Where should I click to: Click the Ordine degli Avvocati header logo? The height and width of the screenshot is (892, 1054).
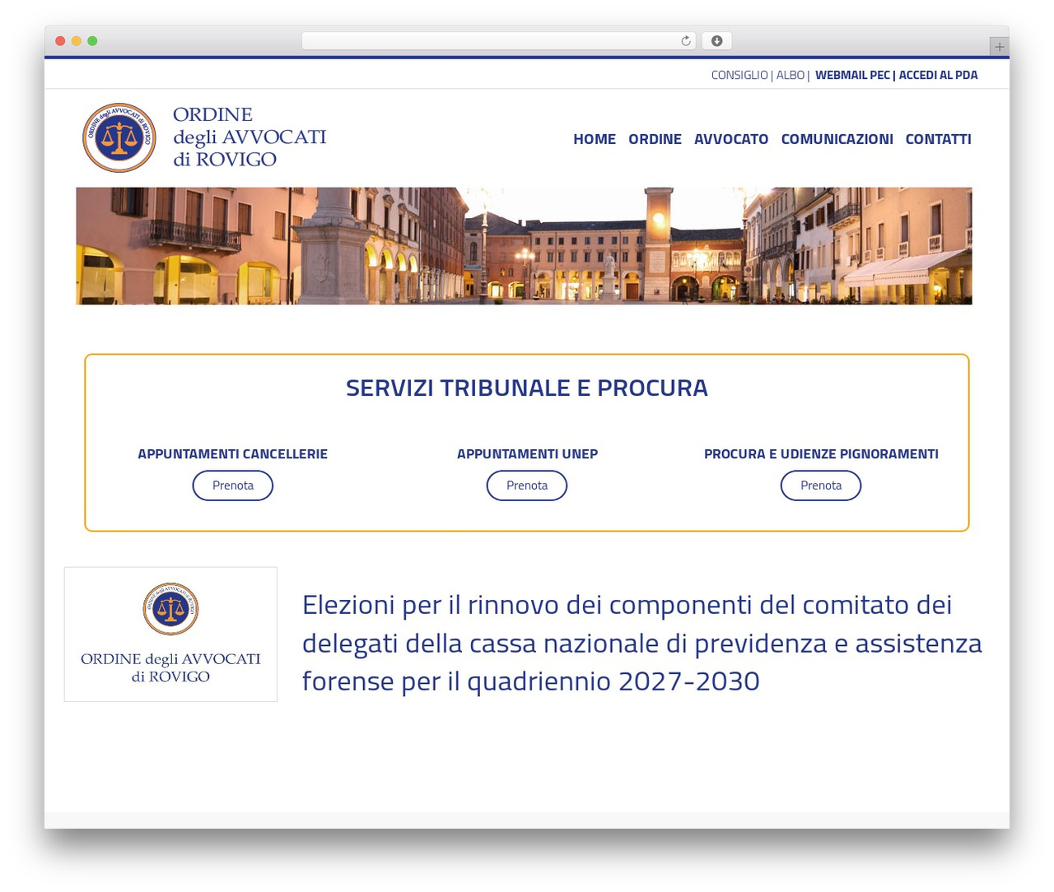(x=204, y=137)
